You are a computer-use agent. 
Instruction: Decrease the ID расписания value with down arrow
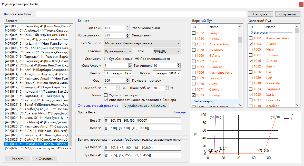click(x=127, y=37)
